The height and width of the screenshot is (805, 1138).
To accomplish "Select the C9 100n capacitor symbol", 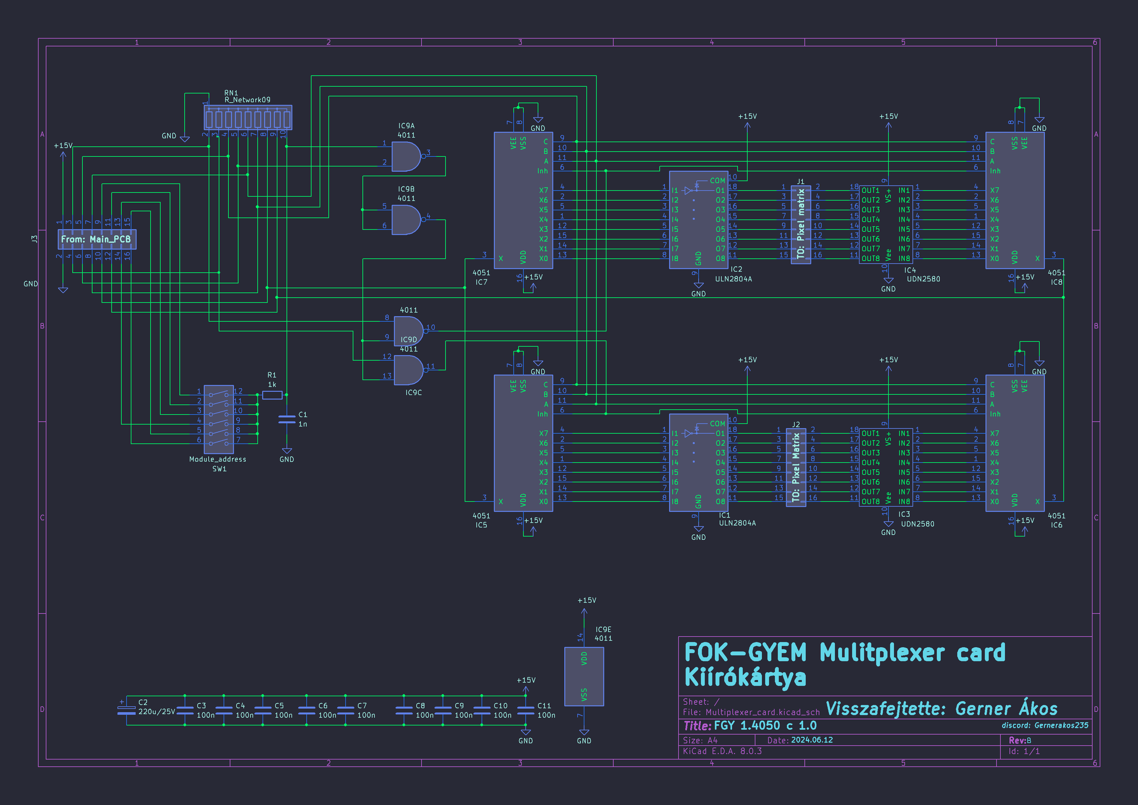I will click(443, 710).
